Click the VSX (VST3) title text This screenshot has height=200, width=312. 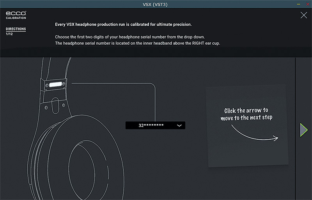155,4
